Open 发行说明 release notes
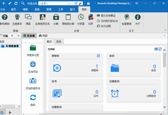Viewport: 168px width, 115px height. pos(104,26)
